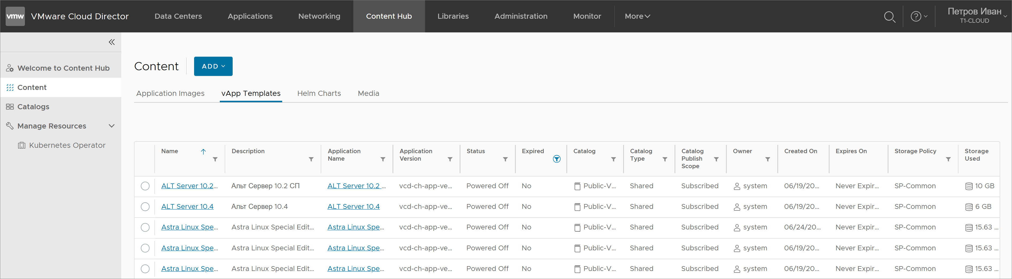The width and height of the screenshot is (1012, 279).
Task: Switch to the Helm Charts tab
Action: 319,93
